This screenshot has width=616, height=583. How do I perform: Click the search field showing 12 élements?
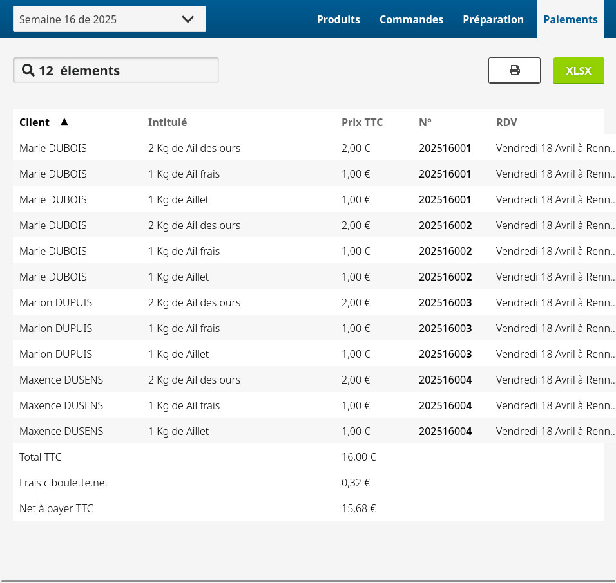pos(116,70)
